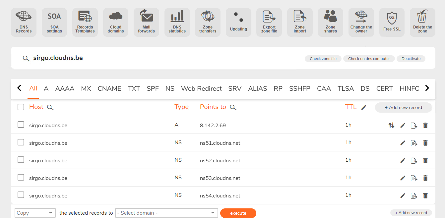The image size is (445, 218).
Task: Expand the Select domain dropdown
Action: 166,213
